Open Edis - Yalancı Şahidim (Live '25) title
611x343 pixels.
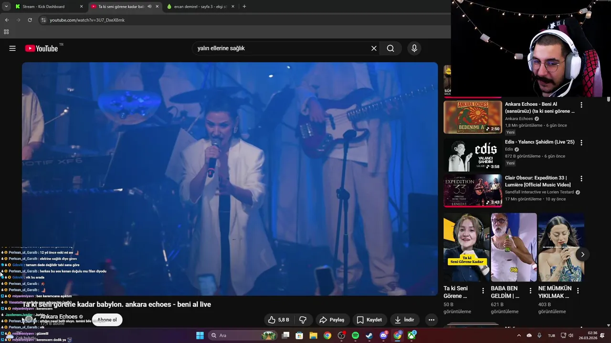(x=539, y=142)
